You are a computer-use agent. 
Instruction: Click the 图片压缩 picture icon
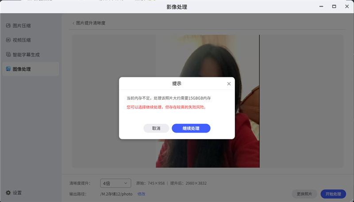click(8, 26)
